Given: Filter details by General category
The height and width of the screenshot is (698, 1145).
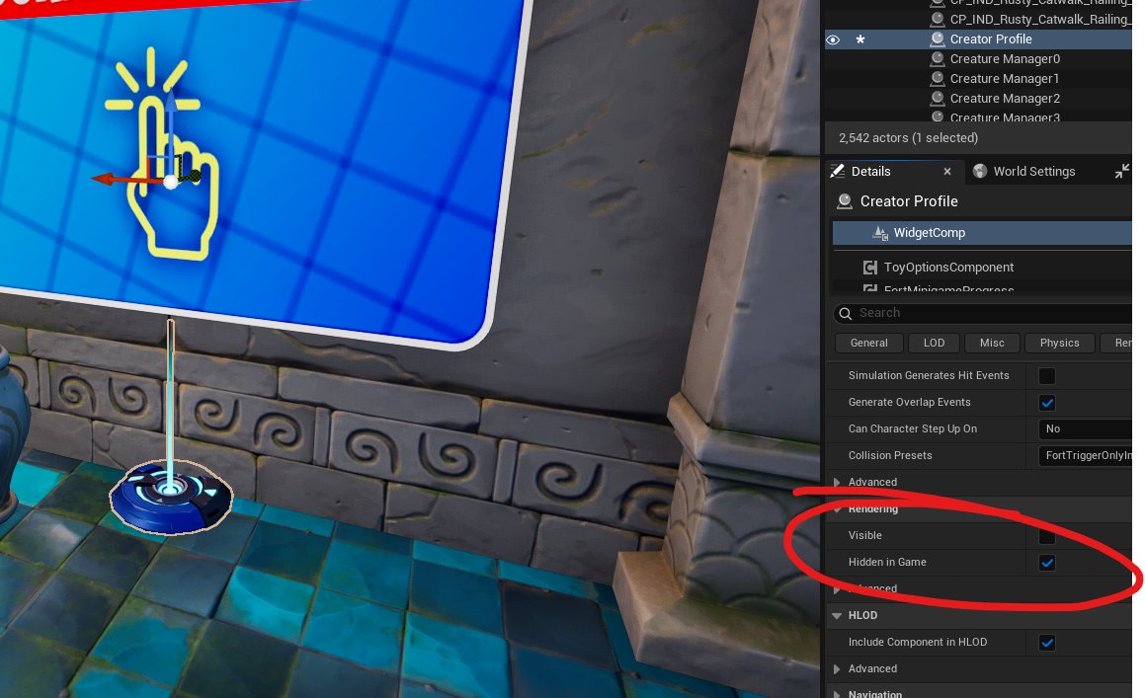Looking at the screenshot, I should (869, 344).
